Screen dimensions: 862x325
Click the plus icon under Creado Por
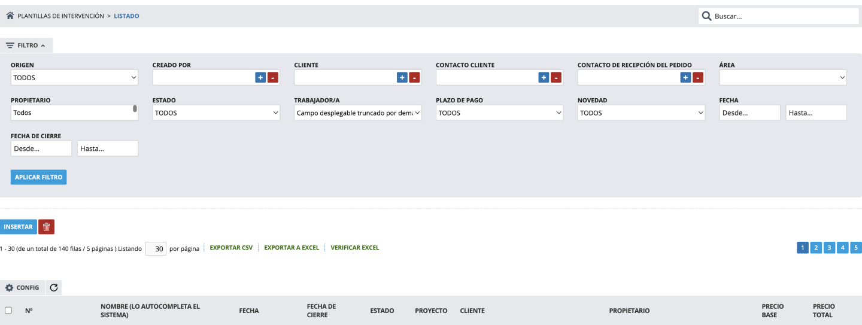(x=260, y=78)
